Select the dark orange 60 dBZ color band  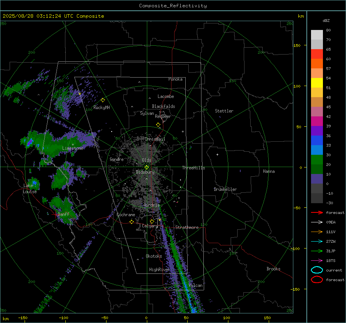(317, 63)
